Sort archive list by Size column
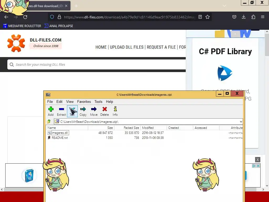269x202 pixels. coord(101,128)
